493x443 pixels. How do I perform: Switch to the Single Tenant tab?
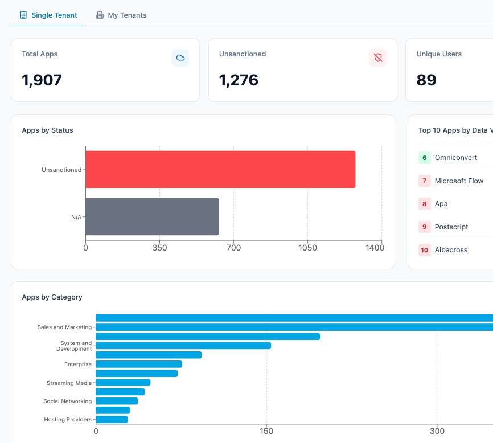(x=48, y=15)
